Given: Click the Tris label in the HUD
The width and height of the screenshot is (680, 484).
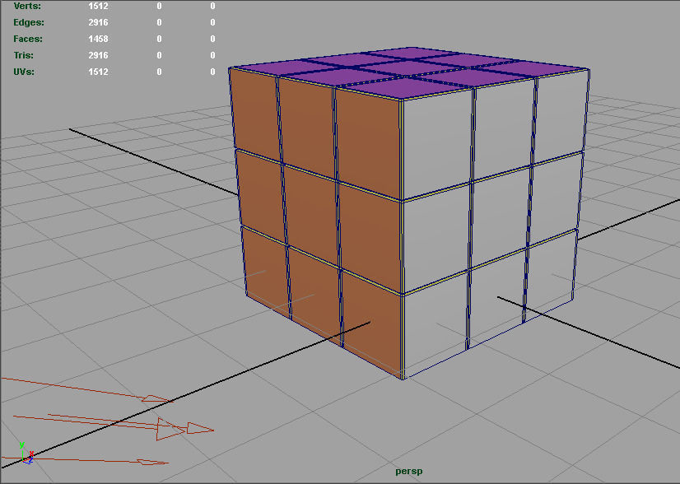Looking at the screenshot, I should [23, 55].
